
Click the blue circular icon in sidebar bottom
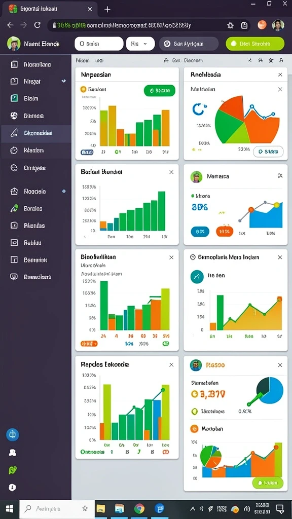click(13, 434)
